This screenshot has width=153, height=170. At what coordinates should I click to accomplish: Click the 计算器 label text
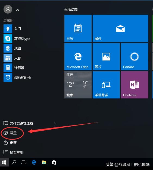[x=19, y=68]
